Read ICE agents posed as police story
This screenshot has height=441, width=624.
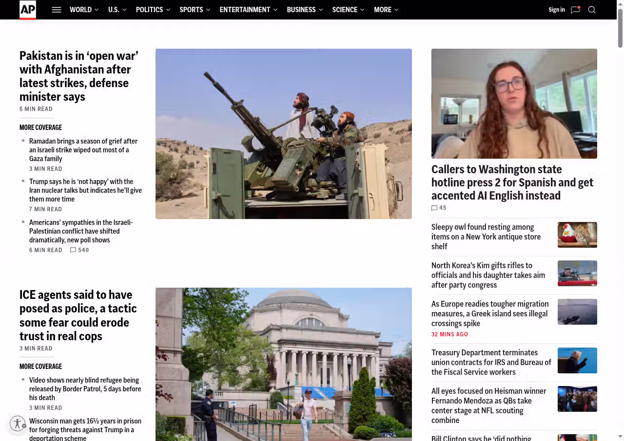point(78,315)
